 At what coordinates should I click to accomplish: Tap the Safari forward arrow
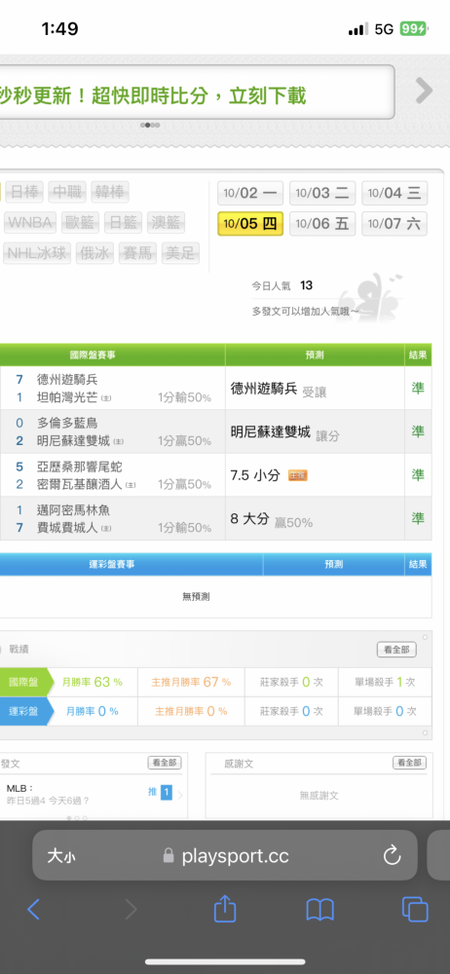131,910
